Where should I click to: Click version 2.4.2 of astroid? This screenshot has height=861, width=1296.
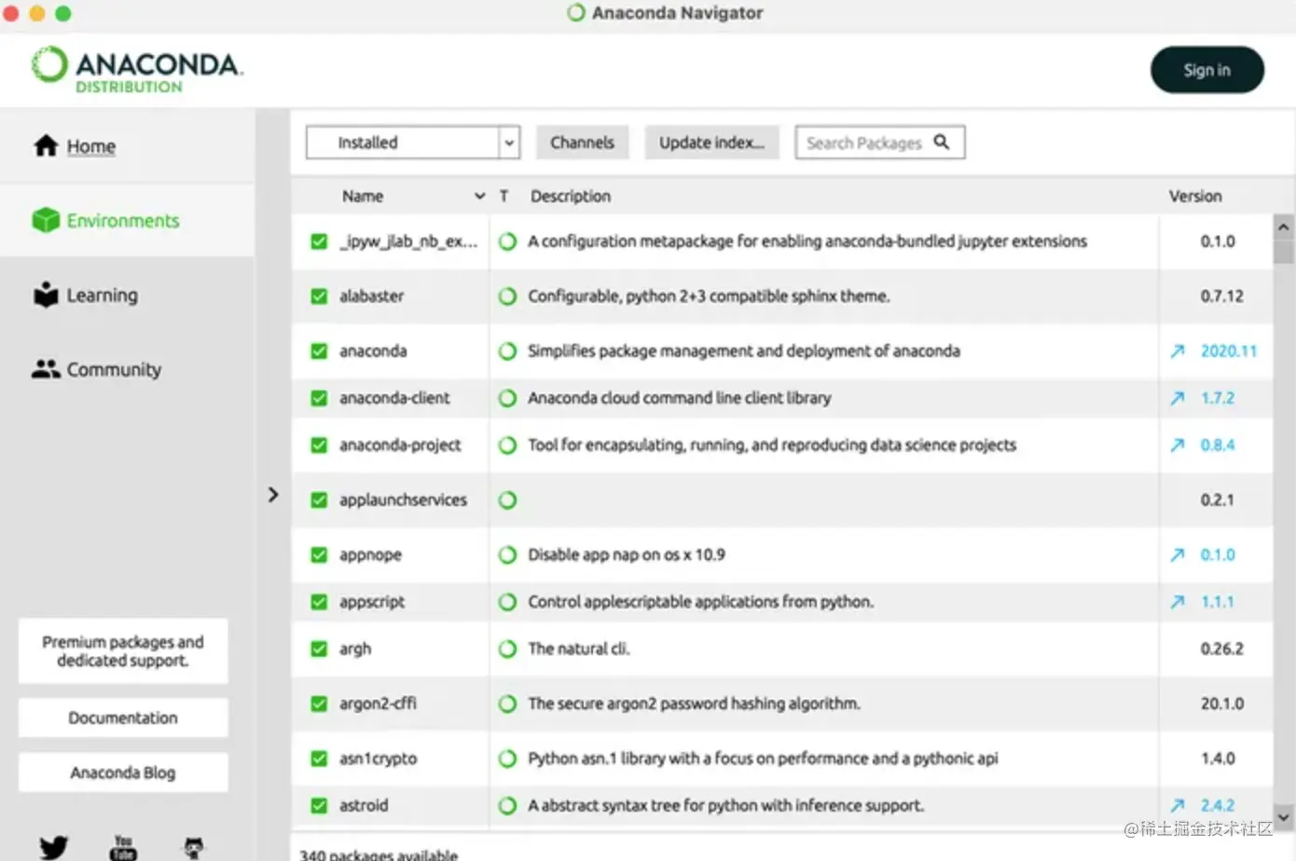point(1218,805)
